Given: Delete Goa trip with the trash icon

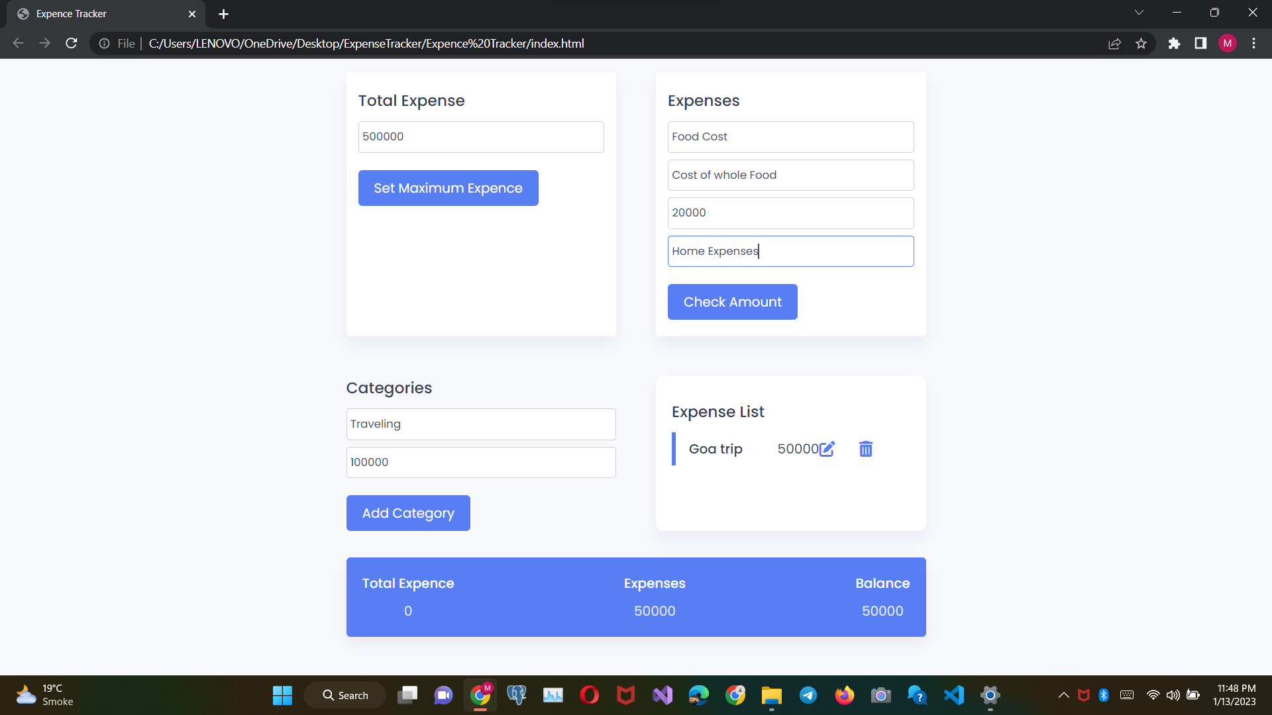Looking at the screenshot, I should click(866, 449).
